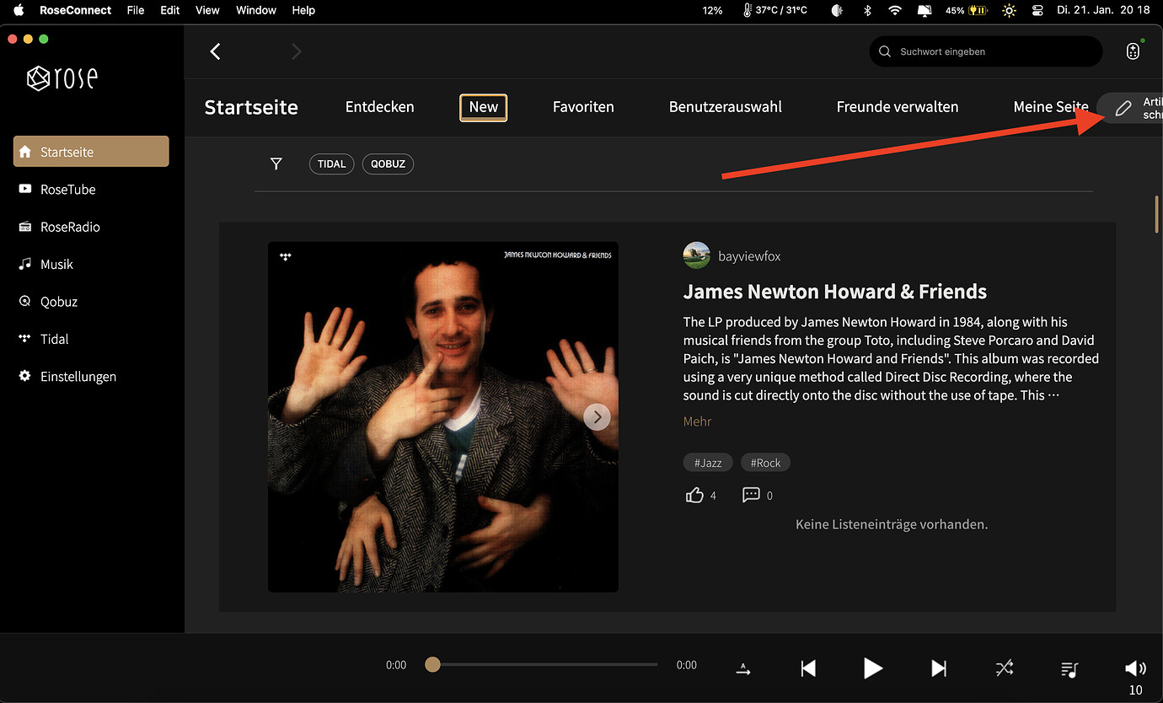Screen dimensions: 1163x703
Task: Click the battery status indicator
Action: coord(967,10)
